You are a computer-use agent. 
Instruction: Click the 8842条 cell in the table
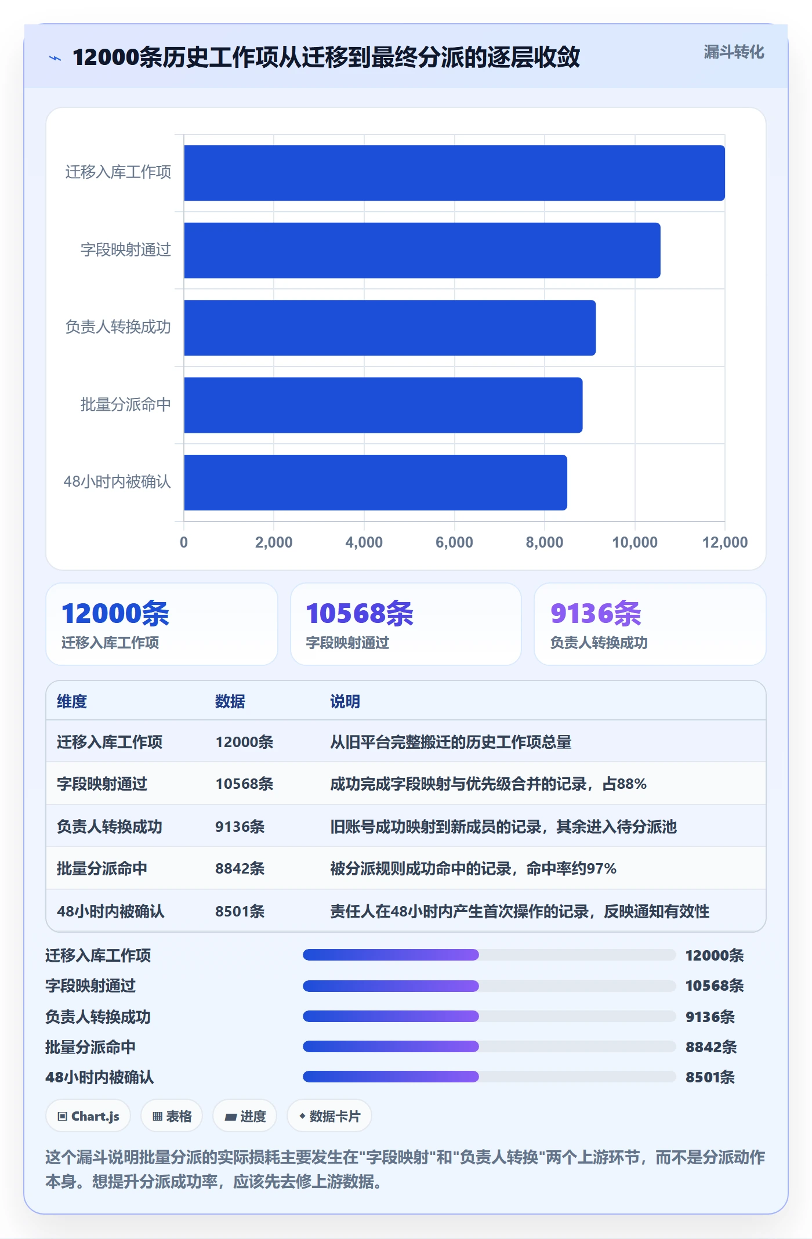click(x=240, y=868)
